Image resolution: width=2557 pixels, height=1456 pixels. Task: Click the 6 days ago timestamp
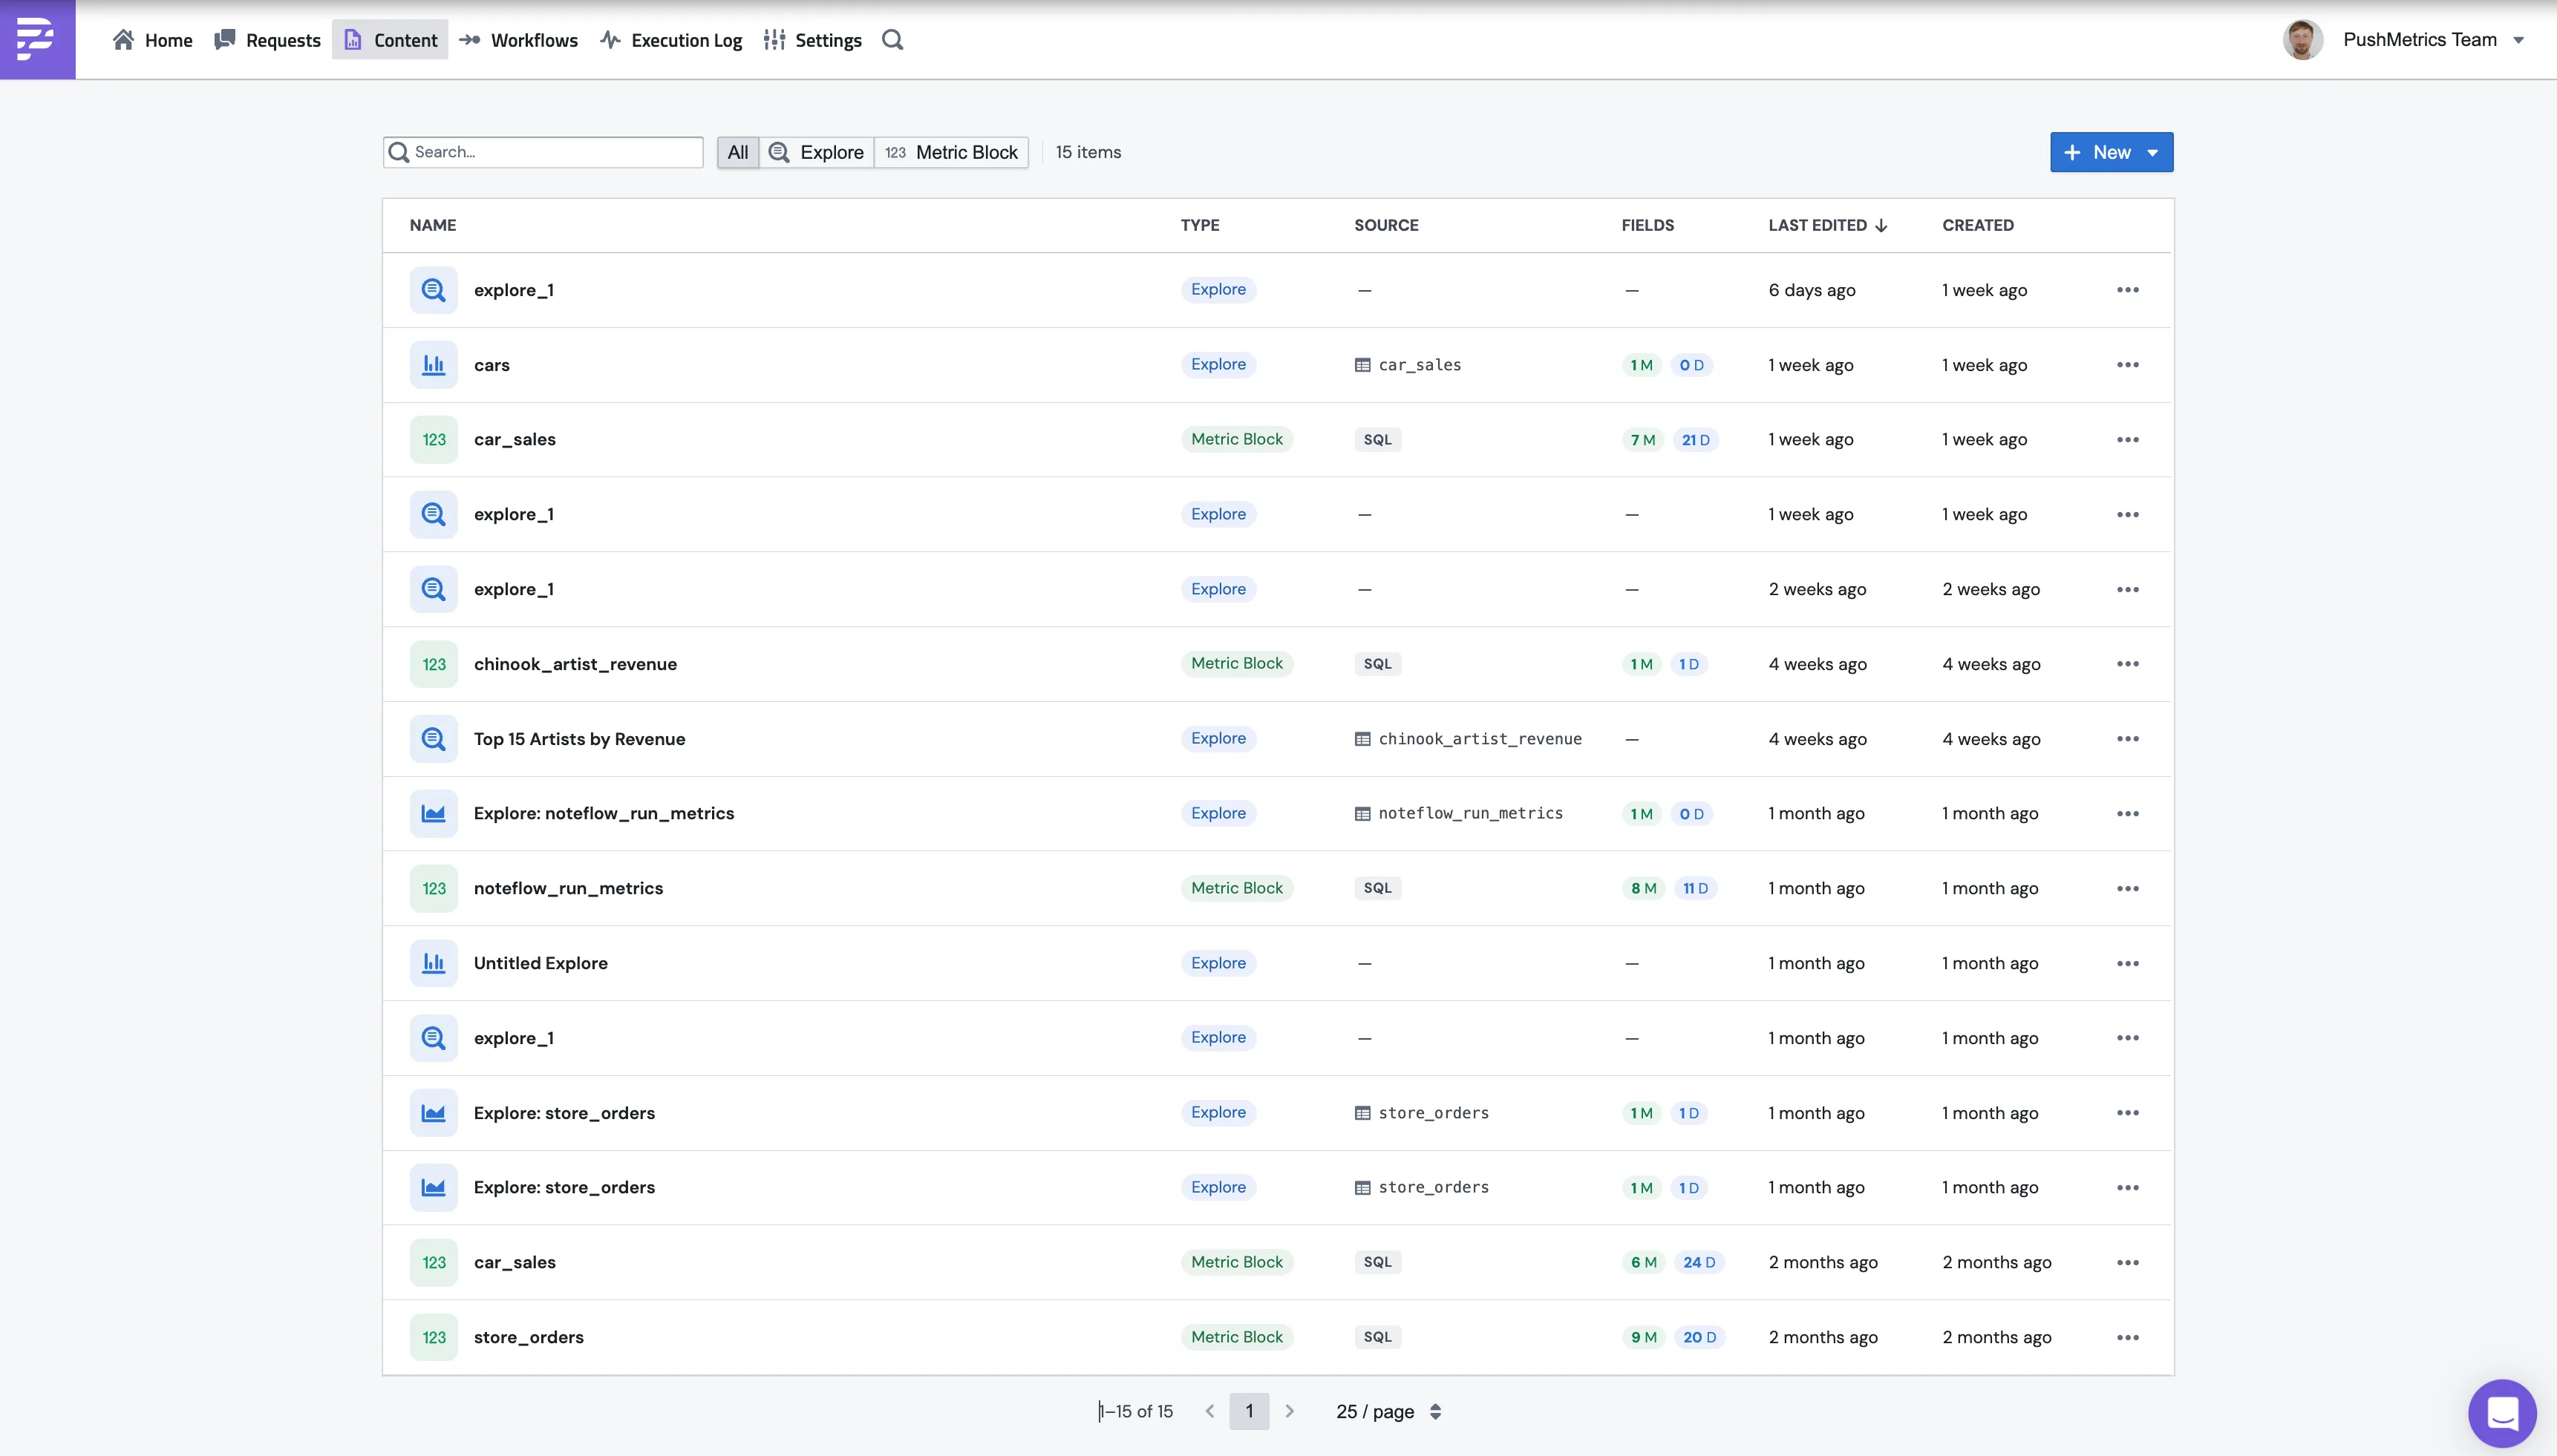click(1812, 290)
